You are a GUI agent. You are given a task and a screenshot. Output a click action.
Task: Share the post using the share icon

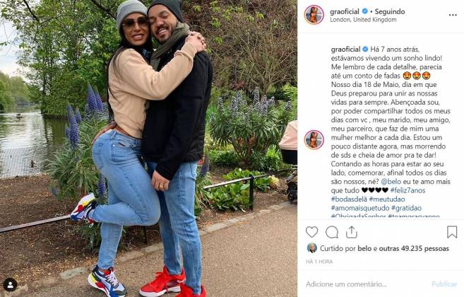pos(351,232)
